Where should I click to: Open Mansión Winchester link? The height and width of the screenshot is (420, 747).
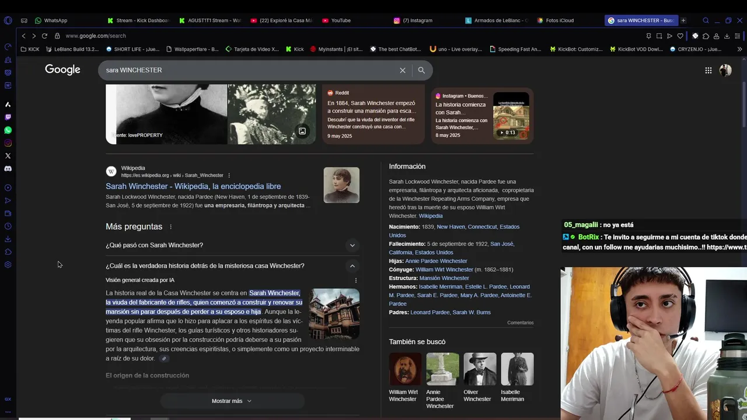444,278
